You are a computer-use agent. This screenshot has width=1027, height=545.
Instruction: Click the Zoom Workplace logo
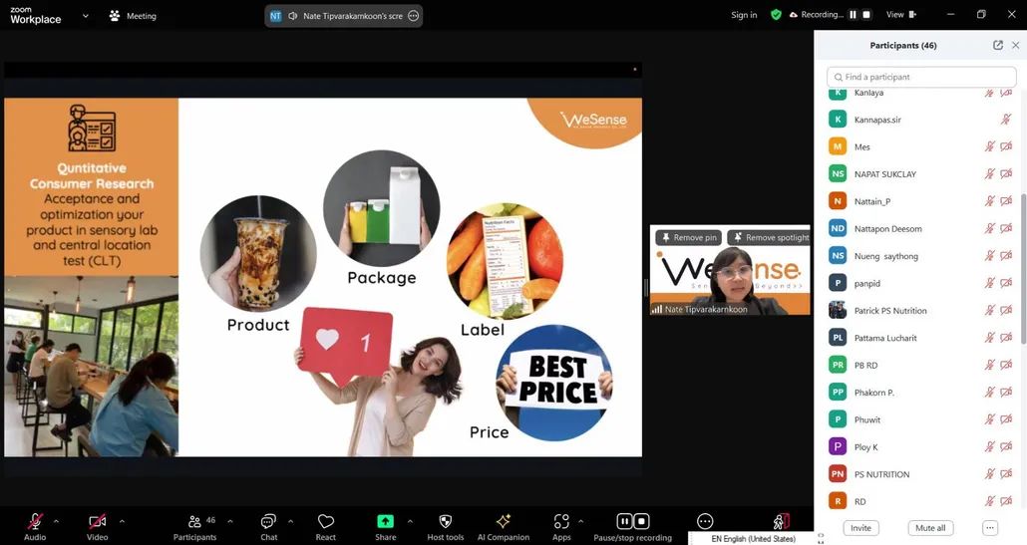point(35,16)
